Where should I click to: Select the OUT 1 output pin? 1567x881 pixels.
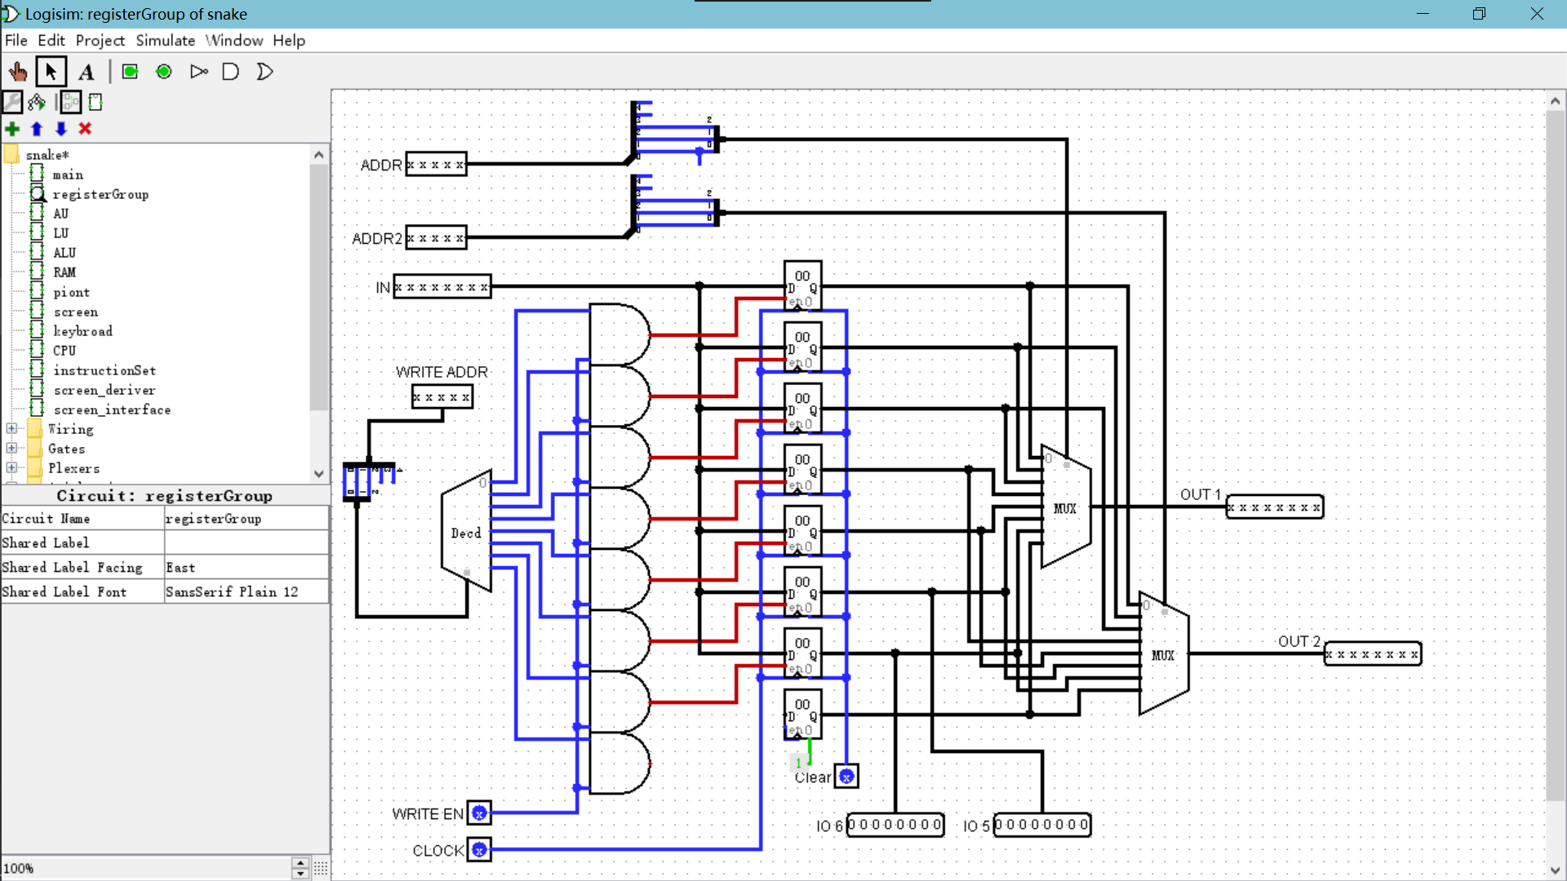point(1274,507)
